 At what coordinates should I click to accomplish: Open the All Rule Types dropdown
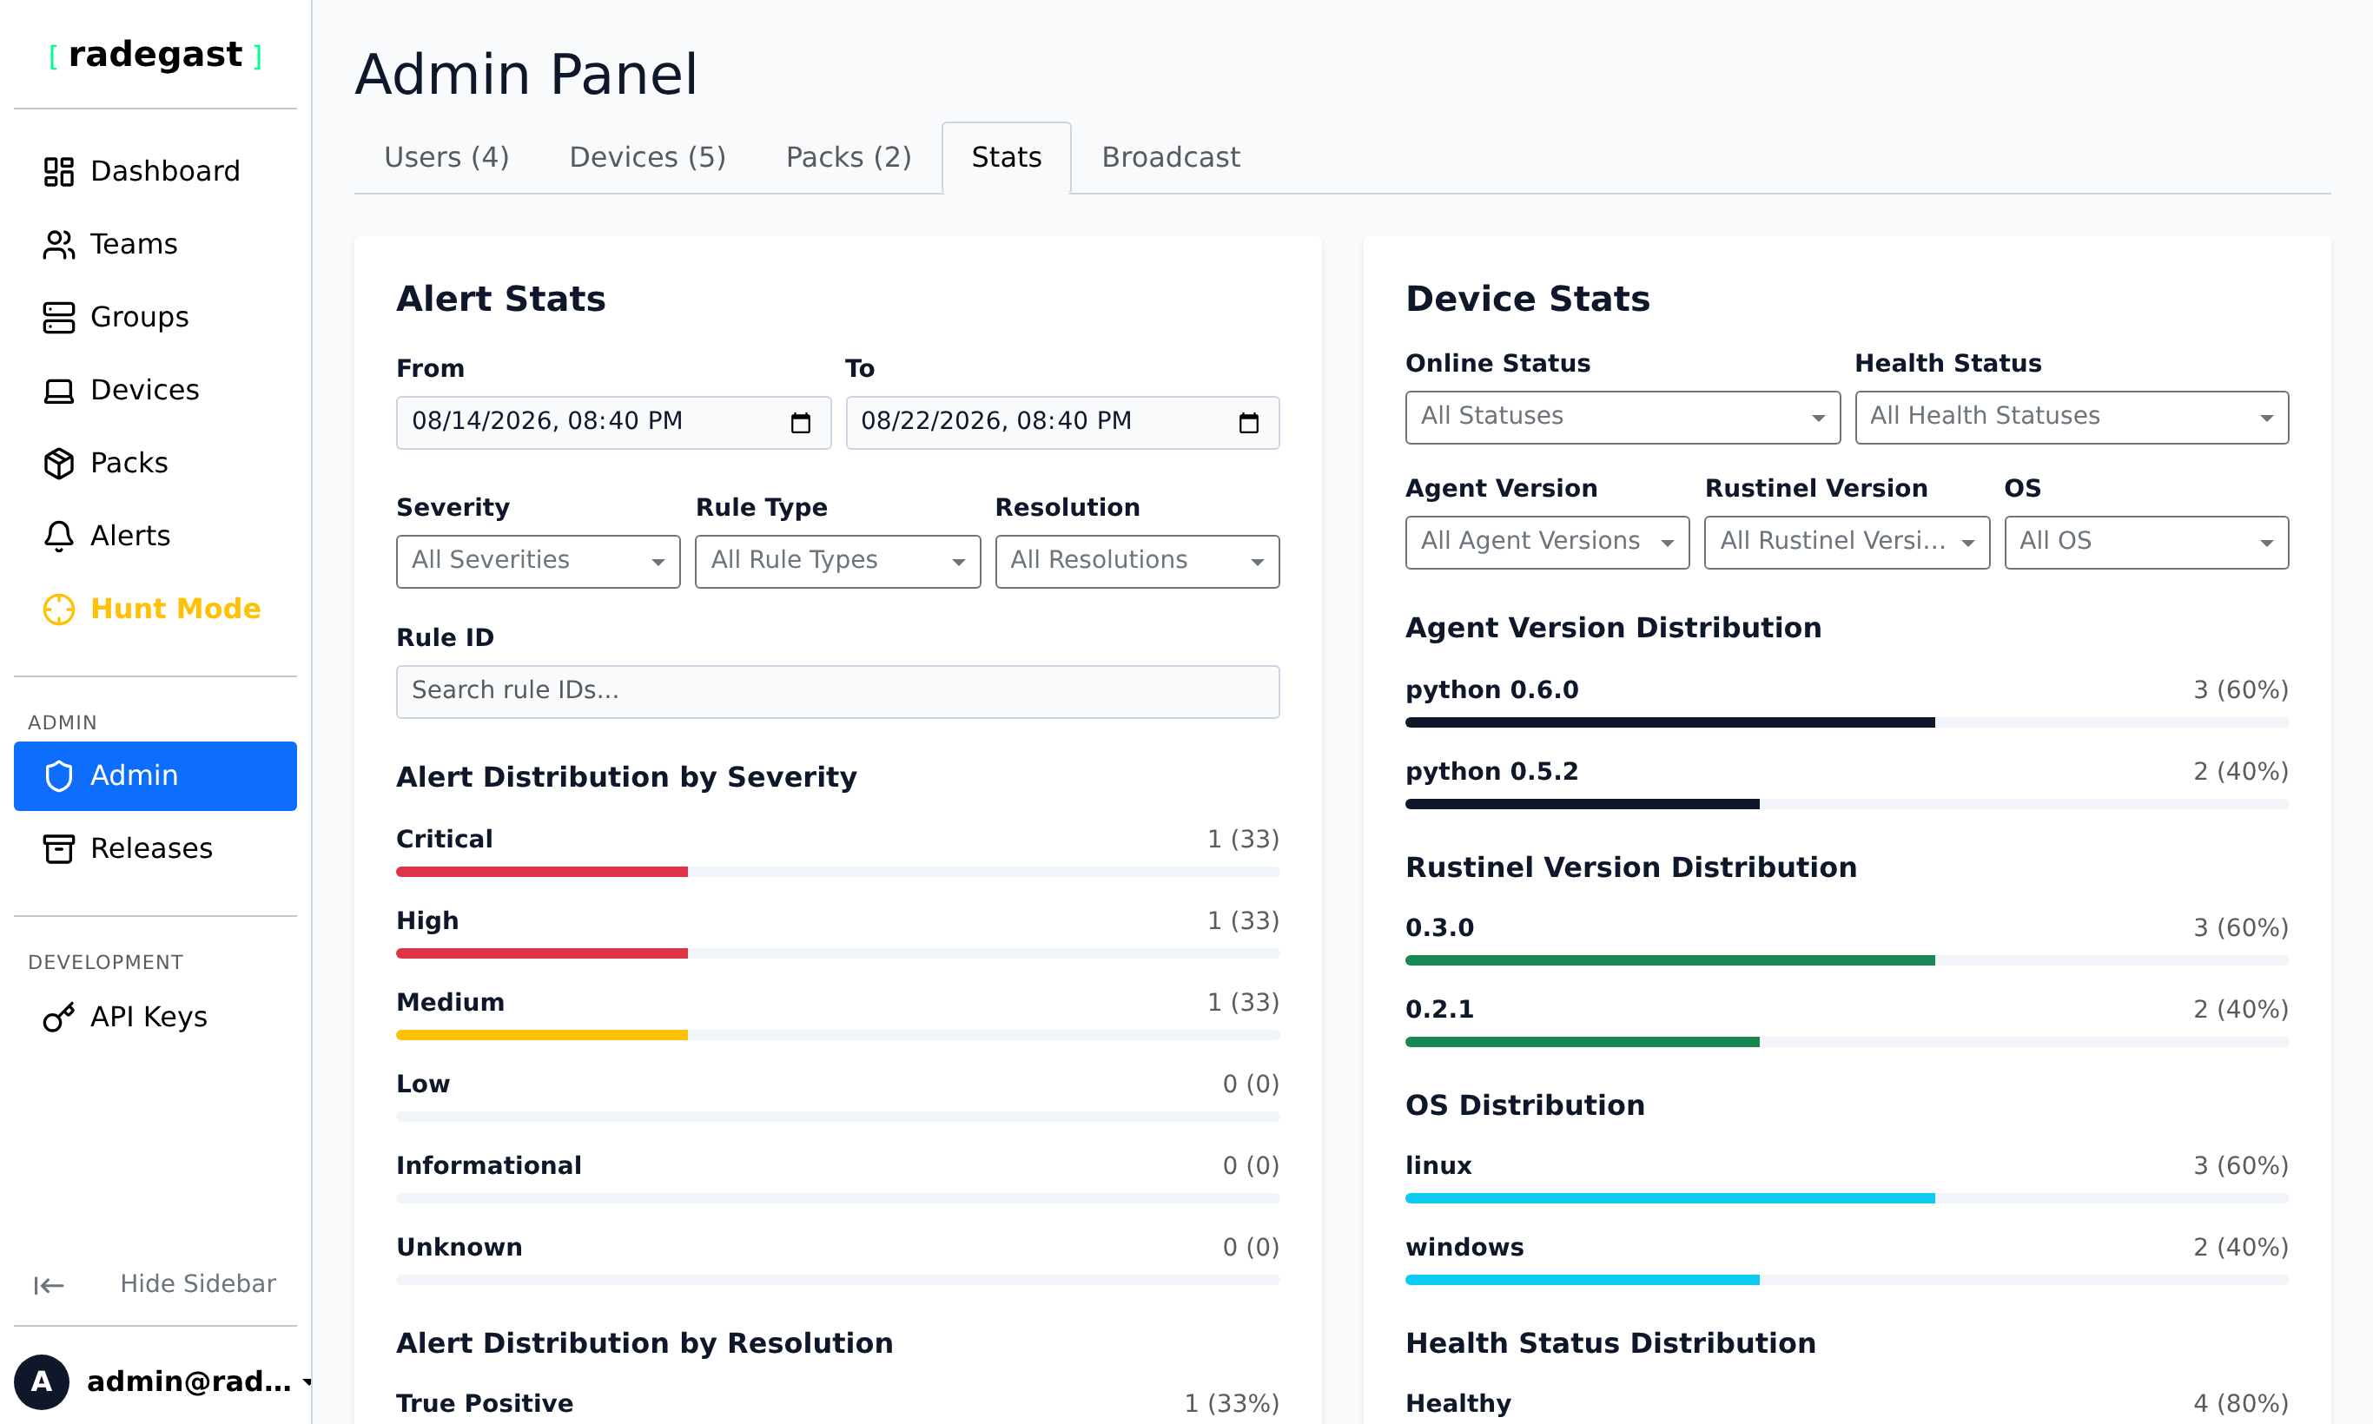click(x=838, y=561)
